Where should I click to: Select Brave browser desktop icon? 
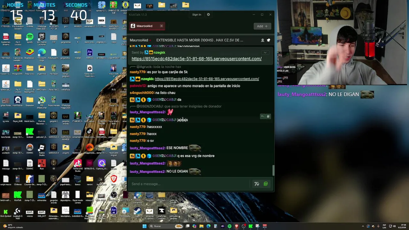114,180
